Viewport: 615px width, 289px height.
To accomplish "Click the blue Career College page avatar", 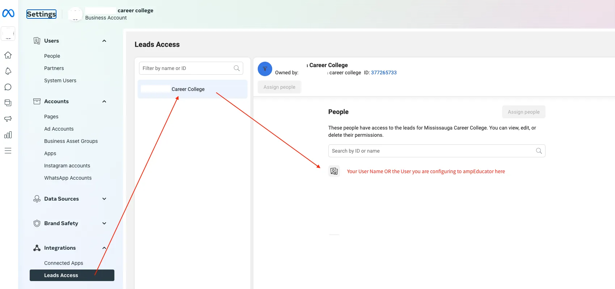I will click(x=265, y=69).
